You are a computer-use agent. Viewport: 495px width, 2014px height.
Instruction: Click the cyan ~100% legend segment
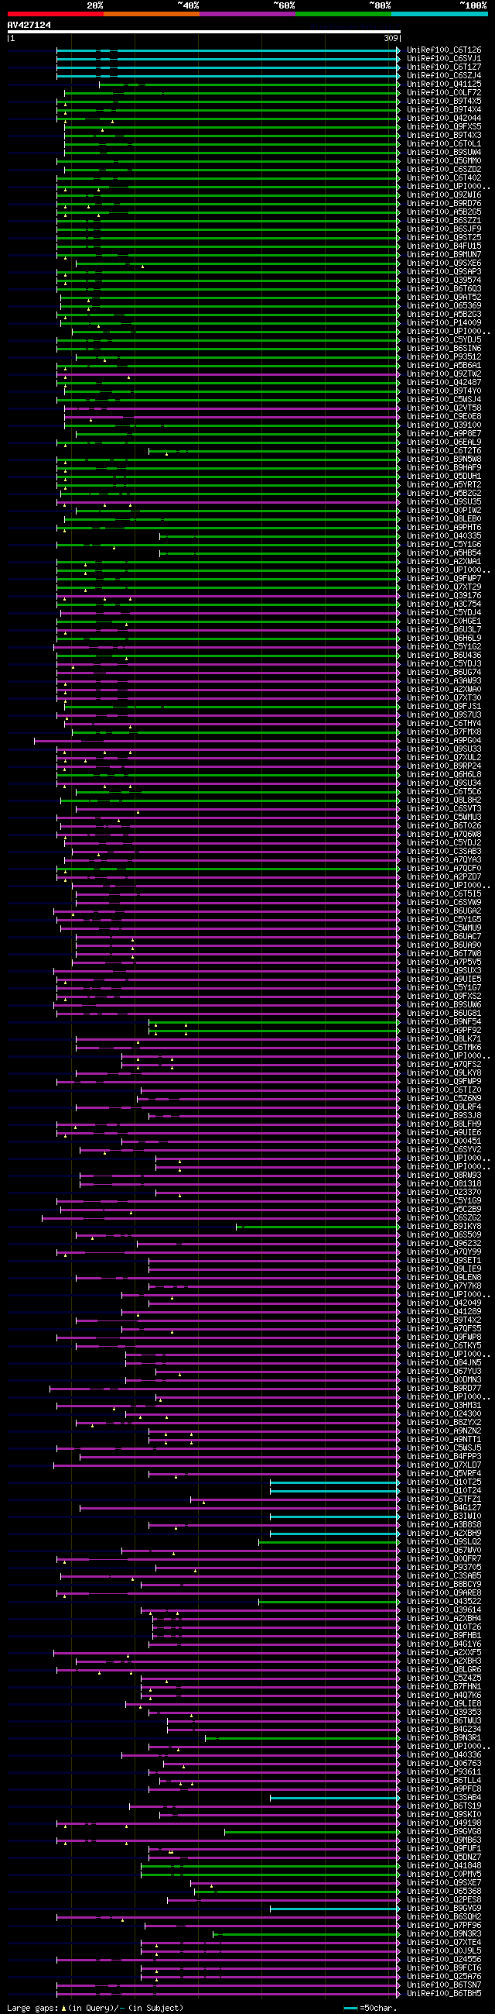(x=439, y=13)
